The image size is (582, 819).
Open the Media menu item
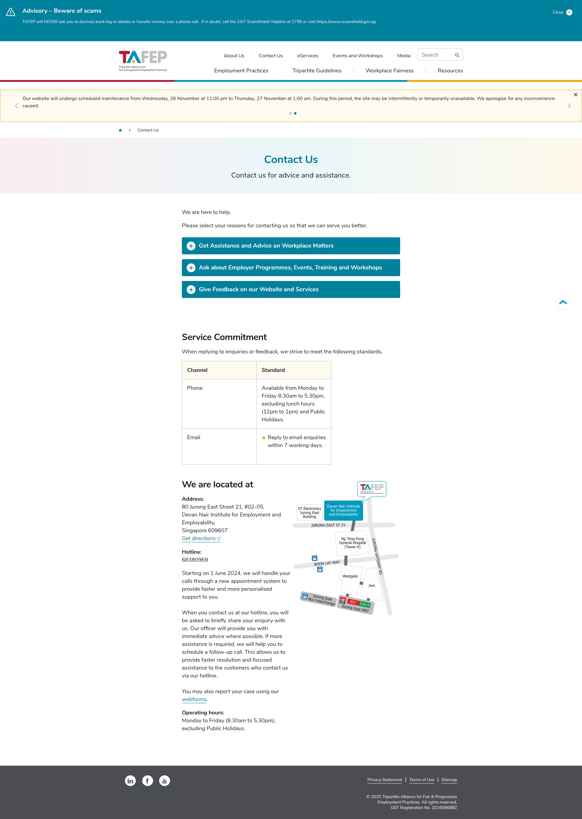(x=403, y=55)
